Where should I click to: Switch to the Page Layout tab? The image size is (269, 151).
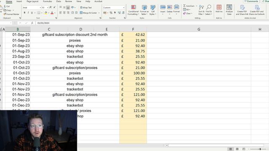pyautogui.click(x=32, y=1)
